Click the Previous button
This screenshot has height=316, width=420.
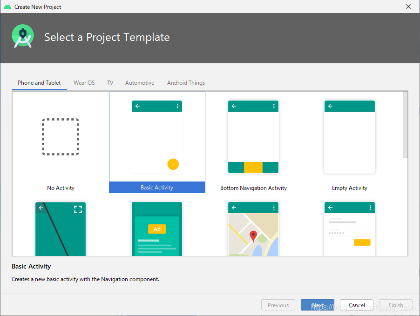pos(278,305)
